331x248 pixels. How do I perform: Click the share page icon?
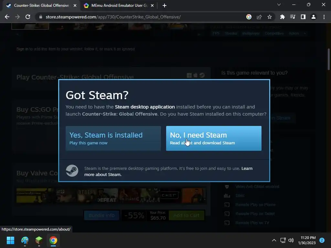point(259,17)
